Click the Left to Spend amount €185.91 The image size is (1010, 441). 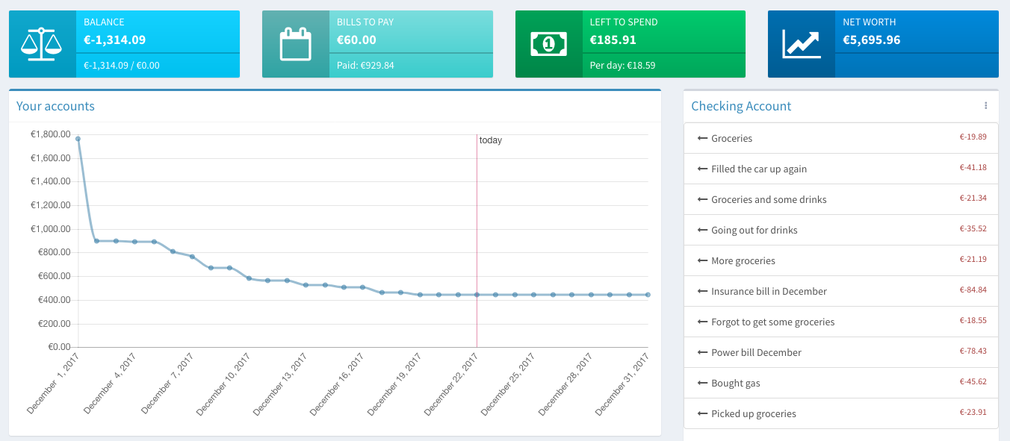pyautogui.click(x=613, y=40)
